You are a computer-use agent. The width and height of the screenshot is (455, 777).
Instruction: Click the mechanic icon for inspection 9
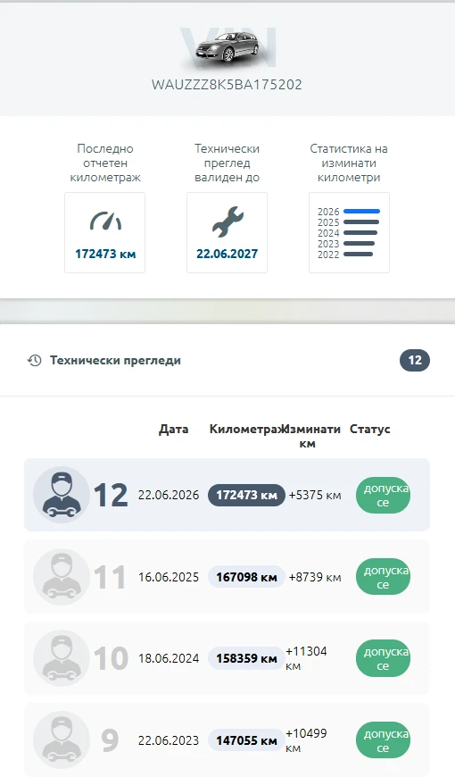pos(62,740)
